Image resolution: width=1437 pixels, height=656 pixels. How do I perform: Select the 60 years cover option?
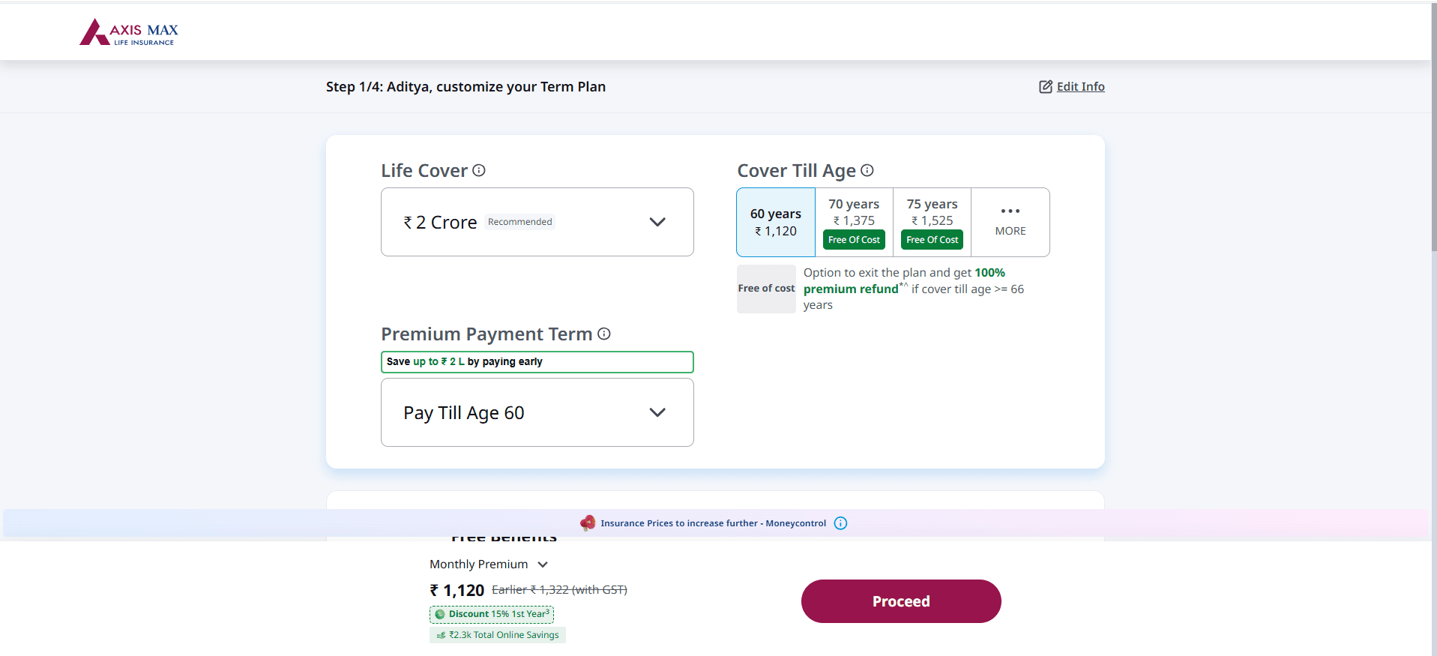click(776, 223)
